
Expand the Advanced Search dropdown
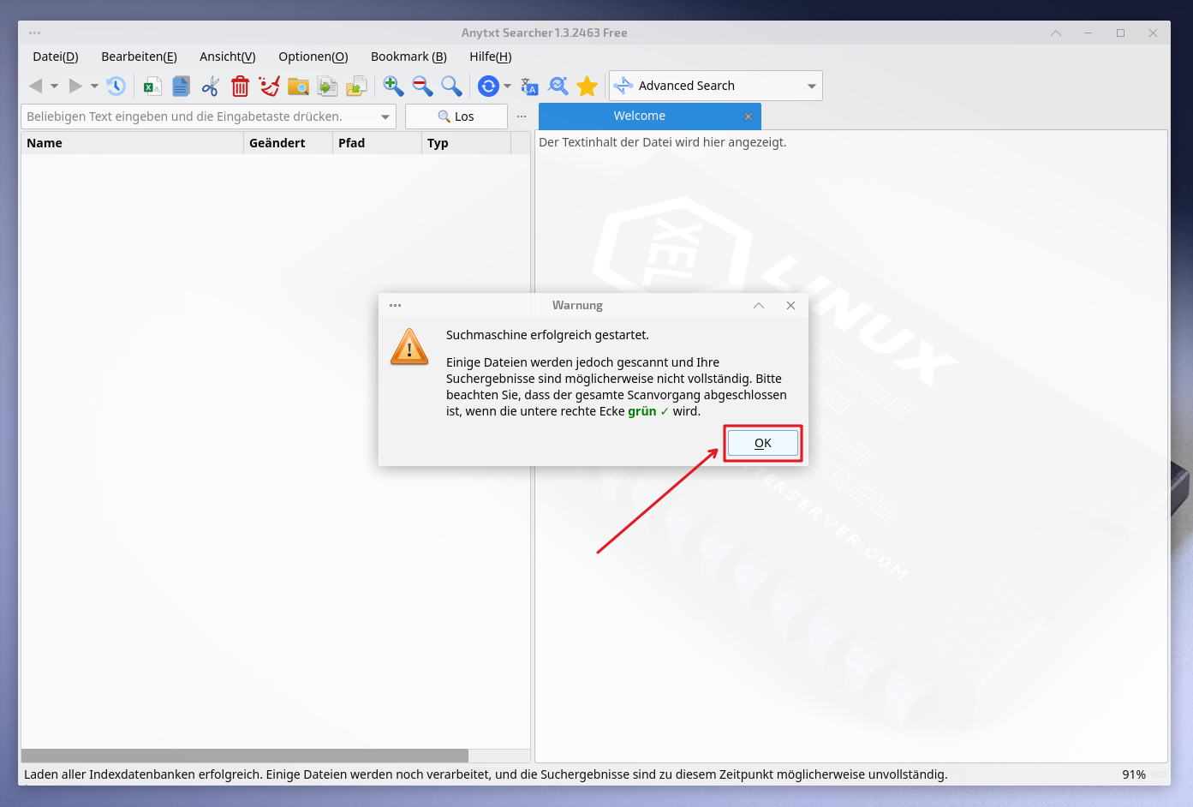coord(811,86)
